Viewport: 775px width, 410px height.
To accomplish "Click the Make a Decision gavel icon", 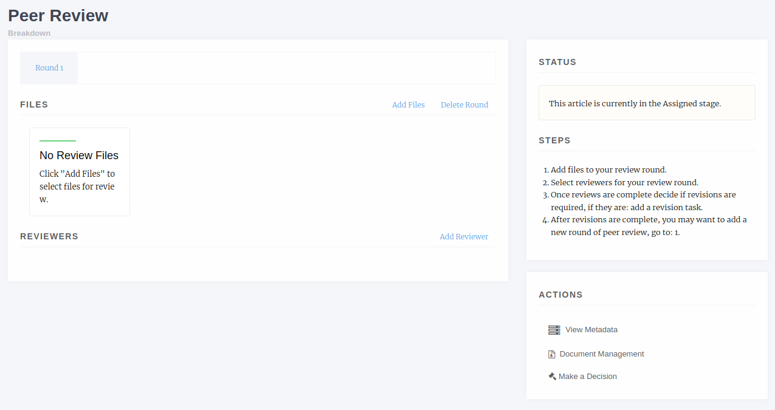I will [552, 377].
